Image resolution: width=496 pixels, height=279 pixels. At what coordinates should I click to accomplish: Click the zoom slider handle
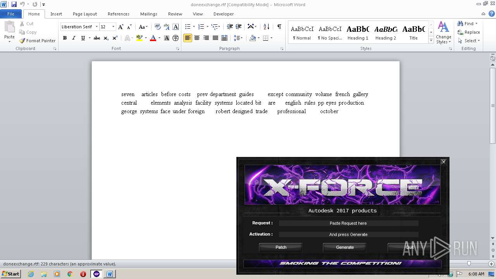coord(469,263)
